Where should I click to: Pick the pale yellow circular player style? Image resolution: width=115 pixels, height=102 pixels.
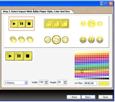click(x=91, y=24)
